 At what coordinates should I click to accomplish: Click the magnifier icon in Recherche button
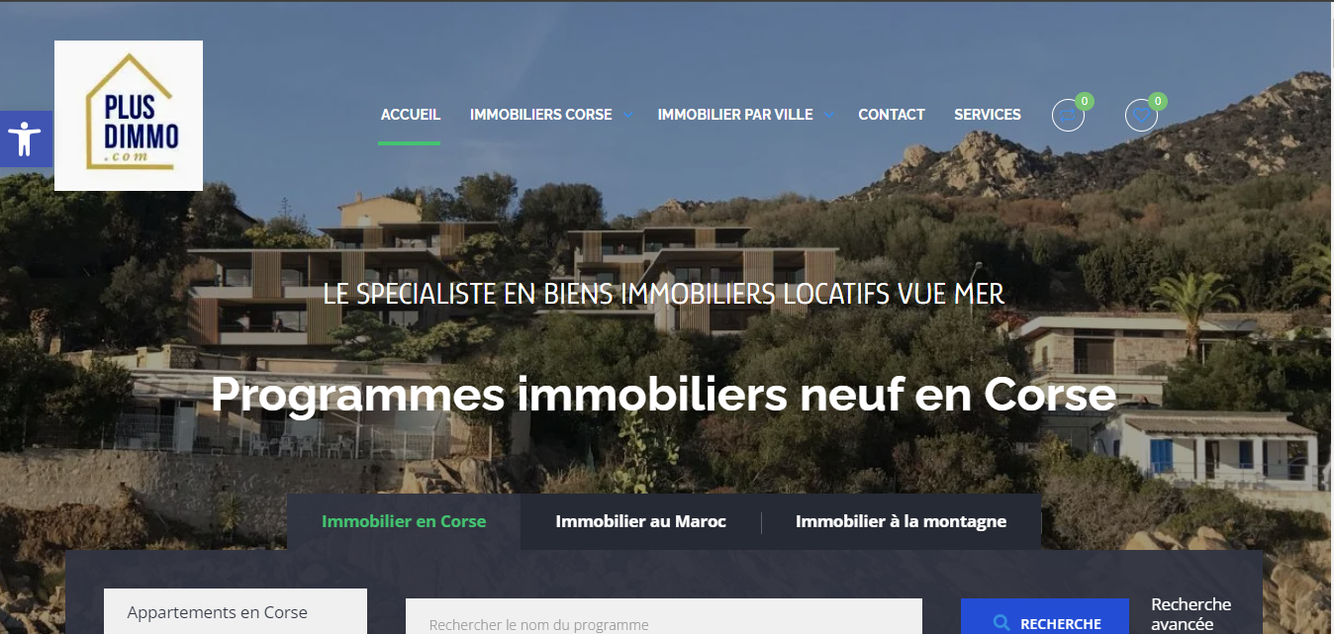coord(1001,623)
